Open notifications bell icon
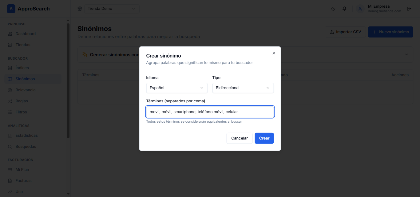This screenshot has height=197, width=420. [x=344, y=9]
